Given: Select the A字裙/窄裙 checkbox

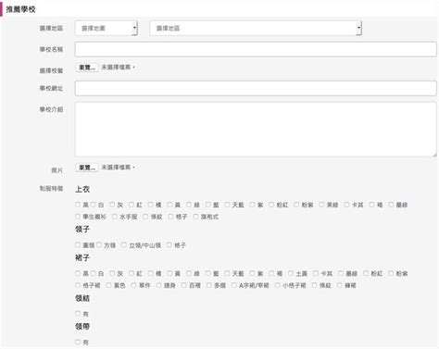Looking at the screenshot, I should 234,285.
